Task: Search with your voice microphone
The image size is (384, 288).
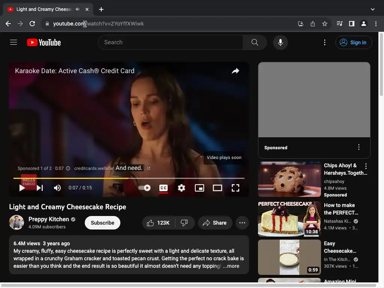Action: 280,42
